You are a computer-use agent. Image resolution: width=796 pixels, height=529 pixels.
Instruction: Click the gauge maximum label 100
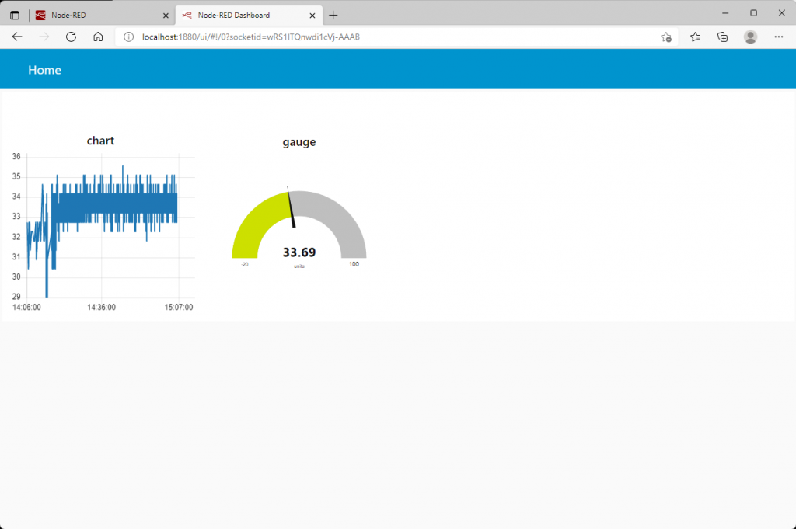tap(354, 264)
